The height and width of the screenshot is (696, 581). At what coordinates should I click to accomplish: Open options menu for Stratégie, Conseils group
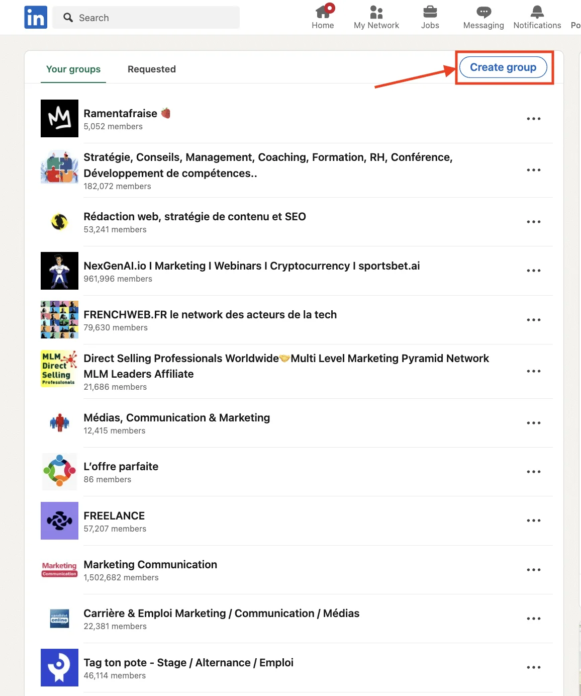534,170
